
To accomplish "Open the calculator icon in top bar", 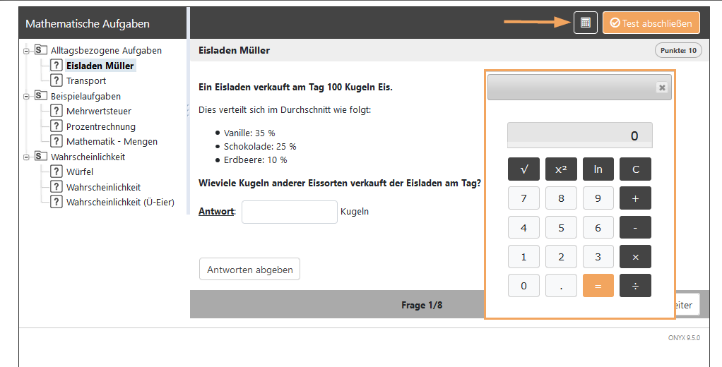I will click(585, 23).
